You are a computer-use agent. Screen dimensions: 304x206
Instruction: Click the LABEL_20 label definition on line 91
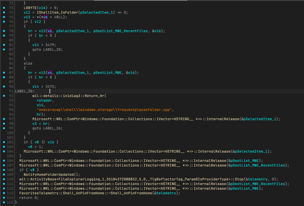click(24, 91)
